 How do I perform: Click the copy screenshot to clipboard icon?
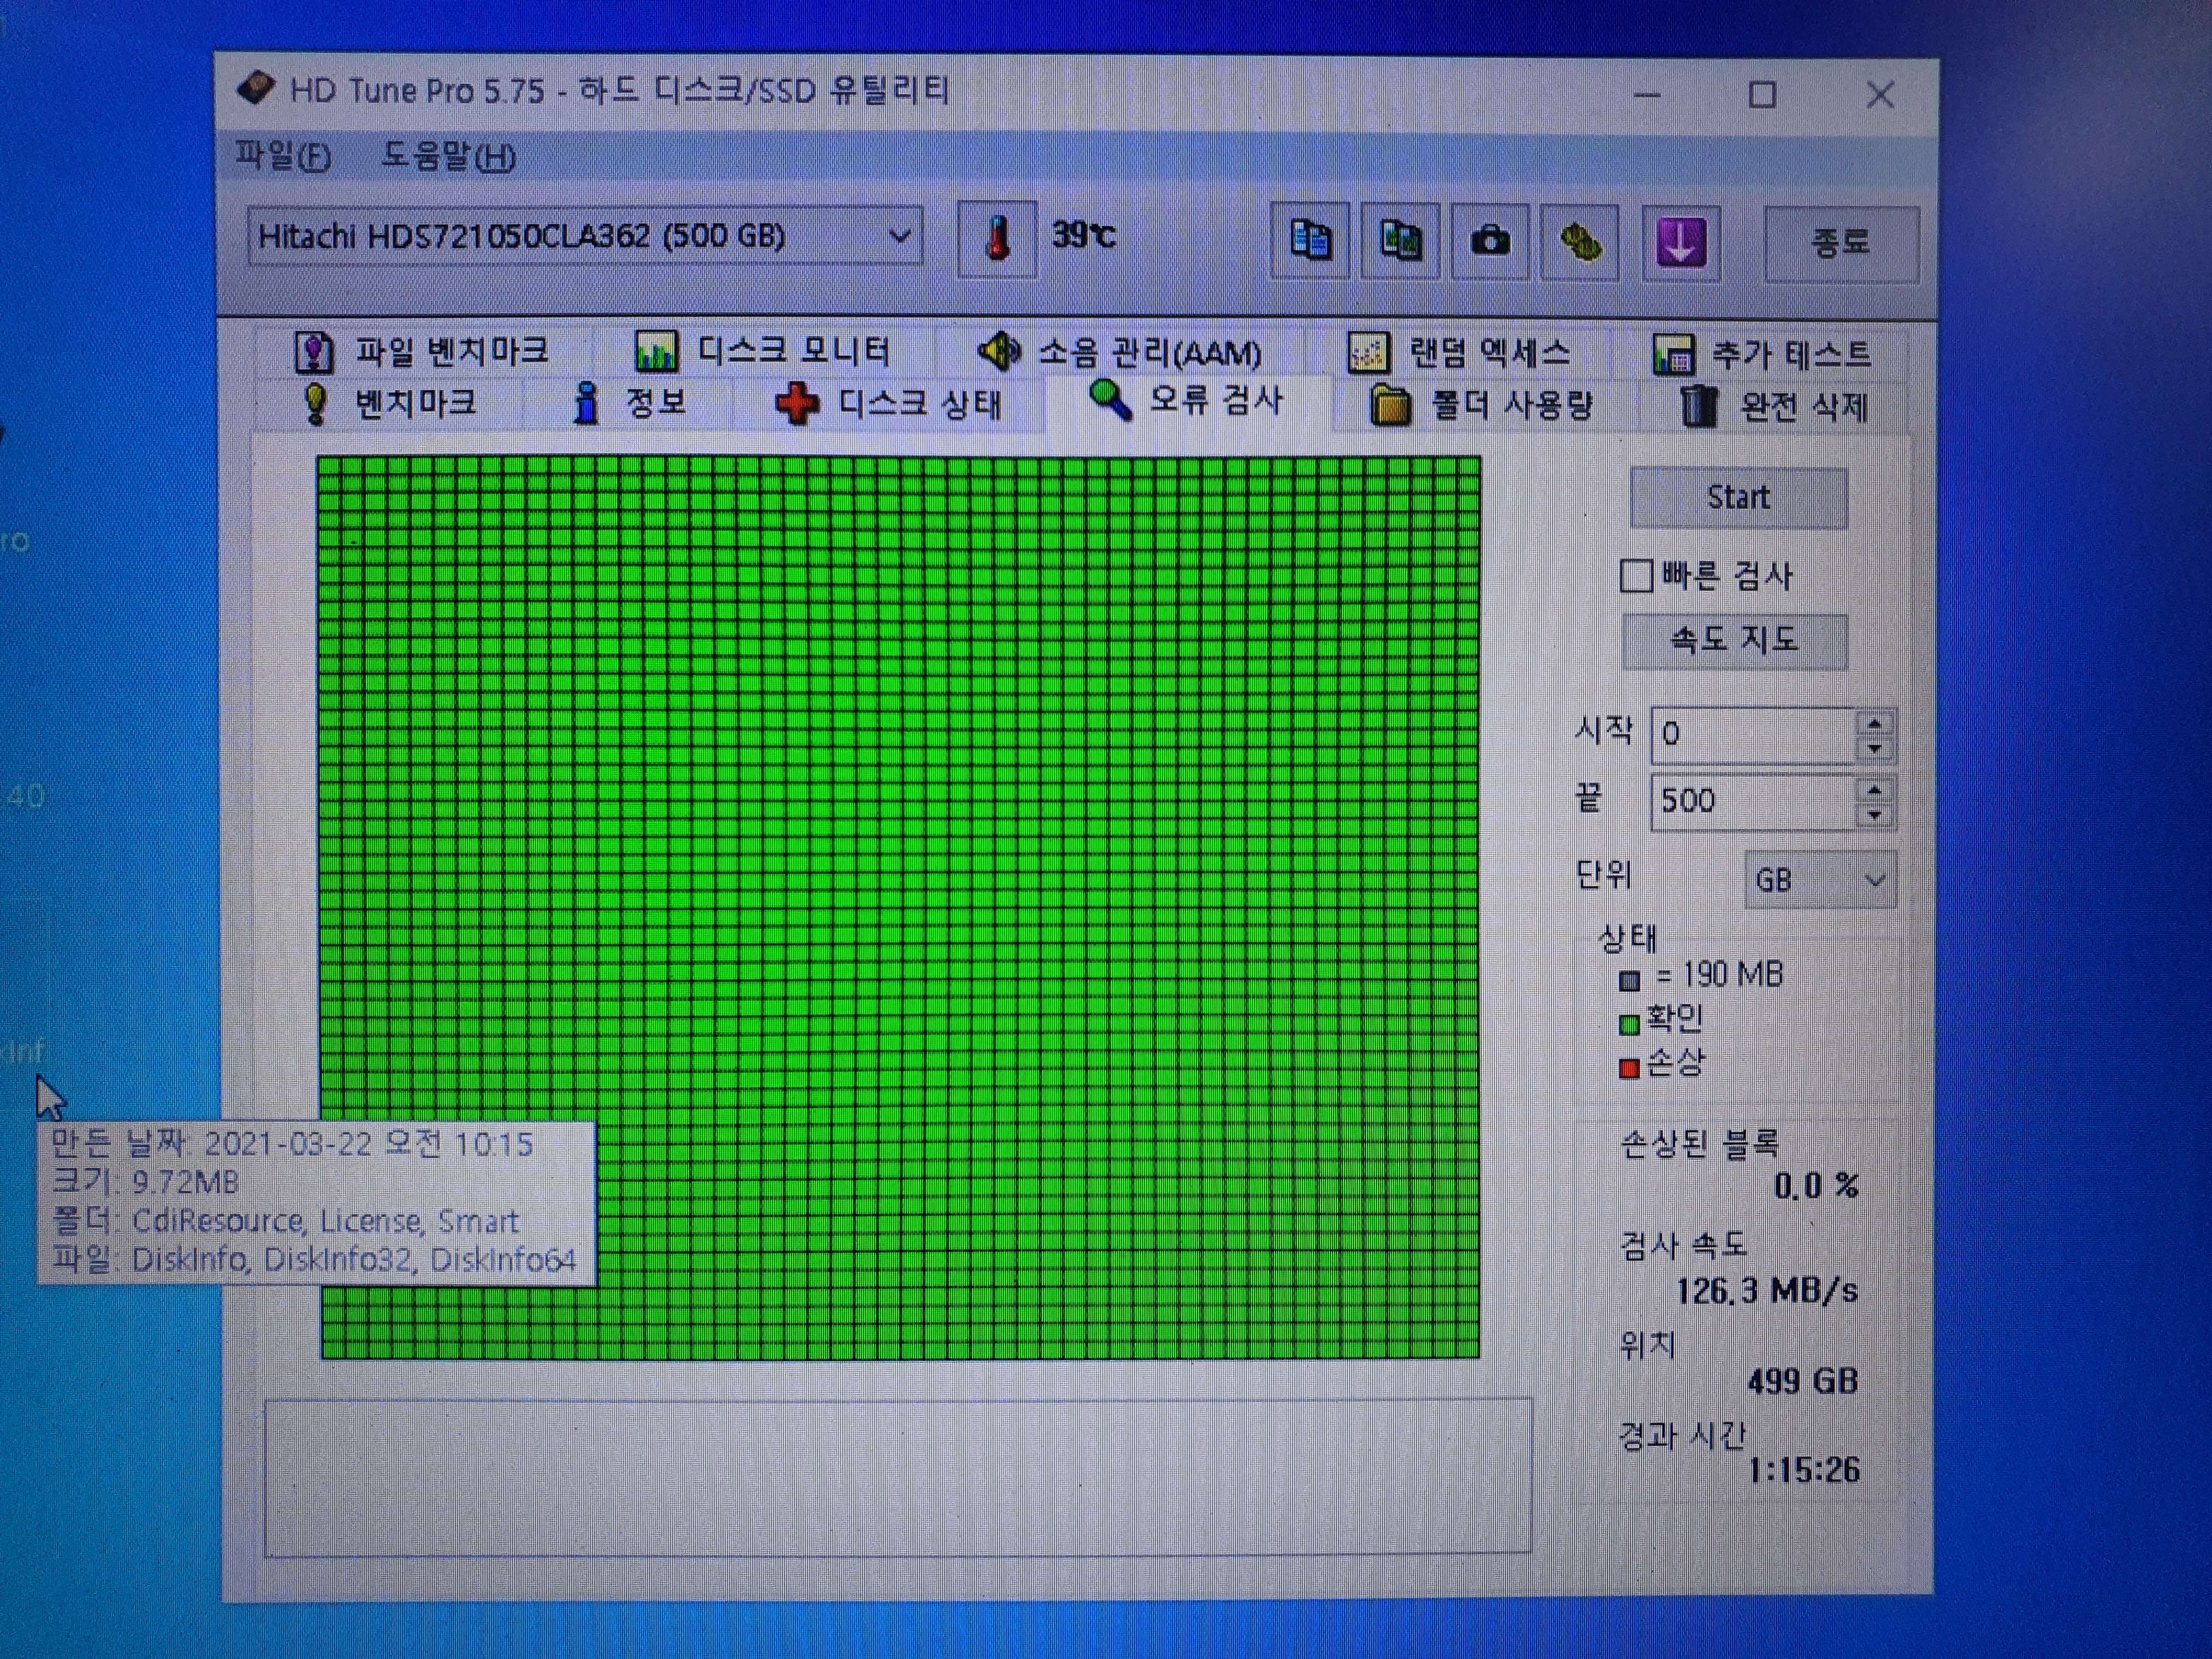[x=1400, y=241]
